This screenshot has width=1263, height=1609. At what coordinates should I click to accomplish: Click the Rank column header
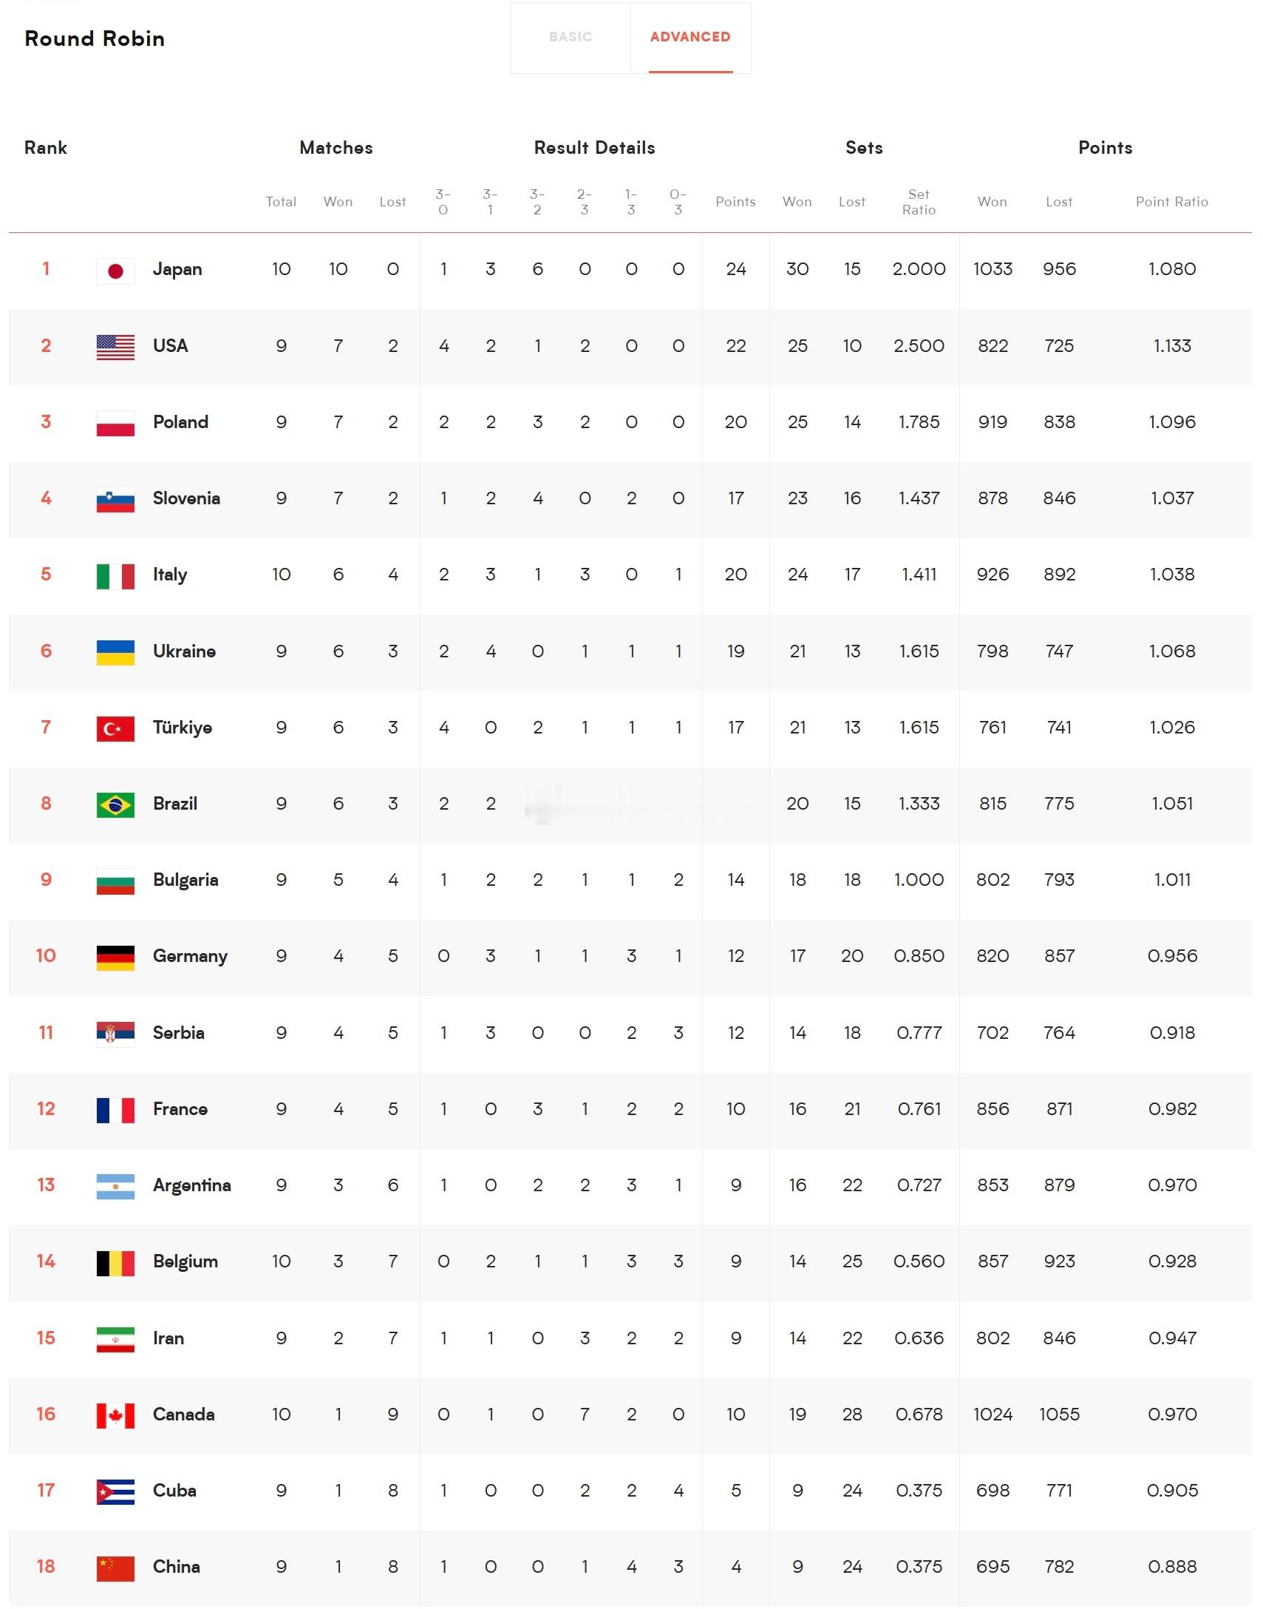46,148
